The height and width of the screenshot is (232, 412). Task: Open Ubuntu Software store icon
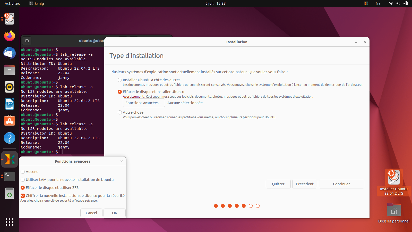10,121
